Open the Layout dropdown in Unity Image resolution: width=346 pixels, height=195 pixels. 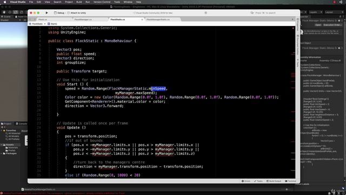pos(334,12)
